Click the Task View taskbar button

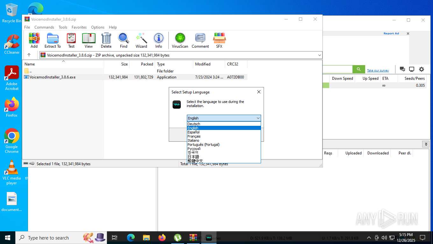115,237
